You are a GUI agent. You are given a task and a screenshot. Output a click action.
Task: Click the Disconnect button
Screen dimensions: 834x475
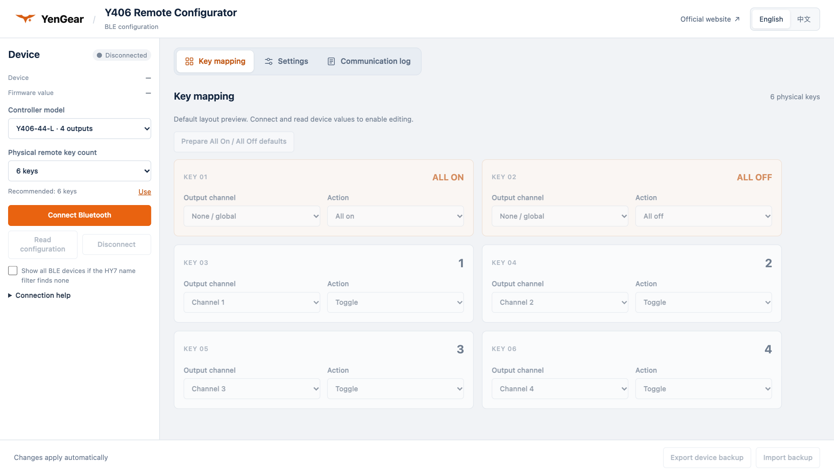coord(117,244)
